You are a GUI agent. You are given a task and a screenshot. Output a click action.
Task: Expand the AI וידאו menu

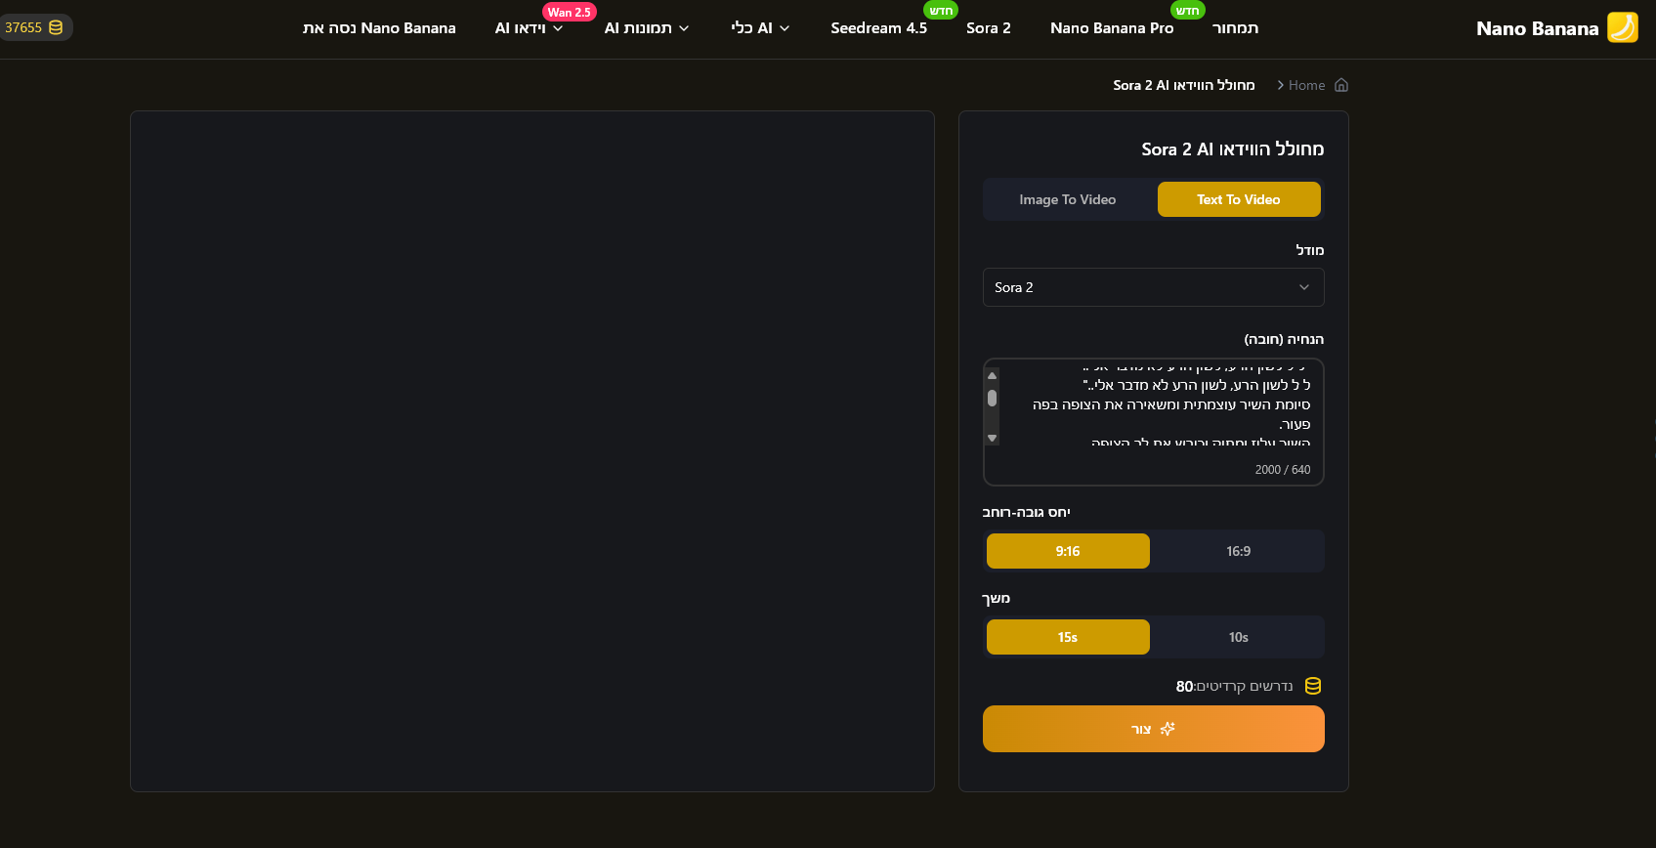530,28
